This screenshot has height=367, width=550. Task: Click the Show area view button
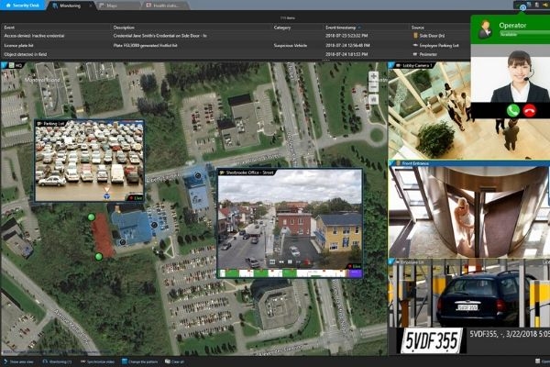(x=18, y=361)
